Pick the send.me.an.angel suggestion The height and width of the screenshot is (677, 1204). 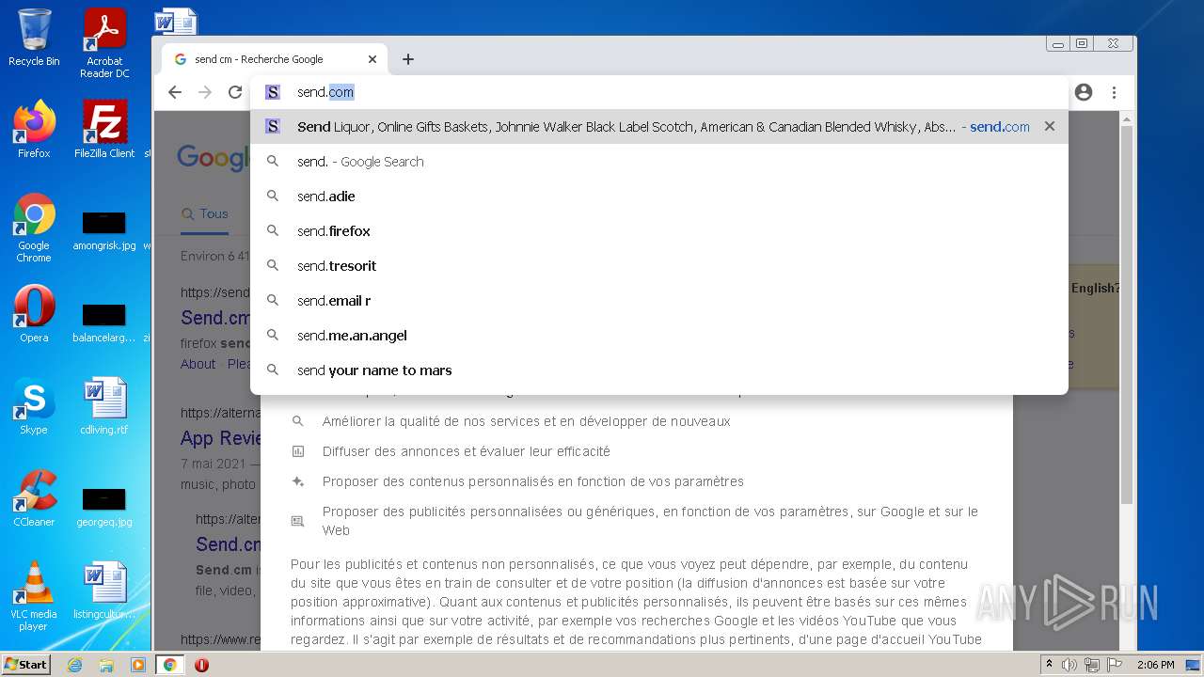click(658, 336)
